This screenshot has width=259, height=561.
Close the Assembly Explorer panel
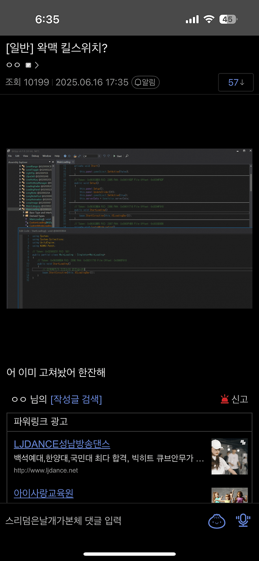point(53,162)
